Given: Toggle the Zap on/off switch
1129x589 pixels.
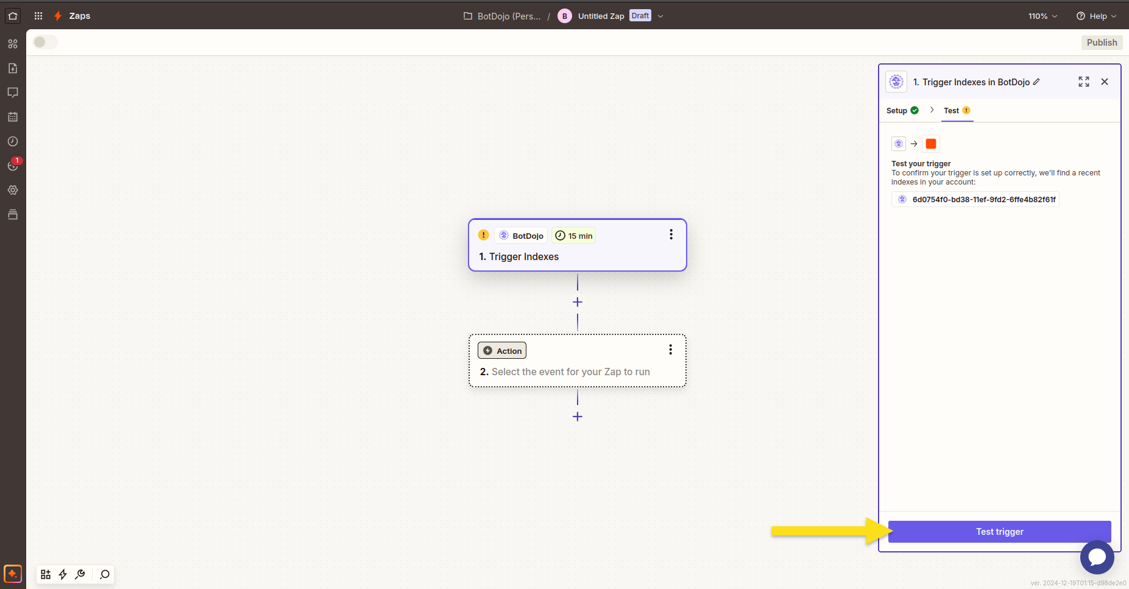Looking at the screenshot, I should [x=45, y=42].
